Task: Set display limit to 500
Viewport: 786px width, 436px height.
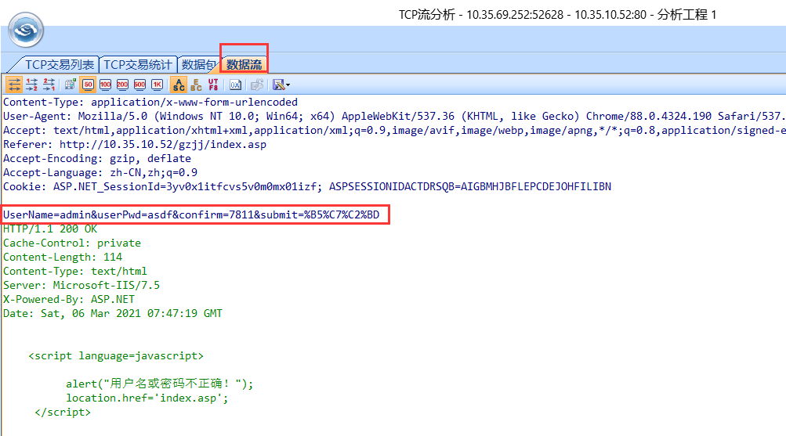Action: click(139, 85)
